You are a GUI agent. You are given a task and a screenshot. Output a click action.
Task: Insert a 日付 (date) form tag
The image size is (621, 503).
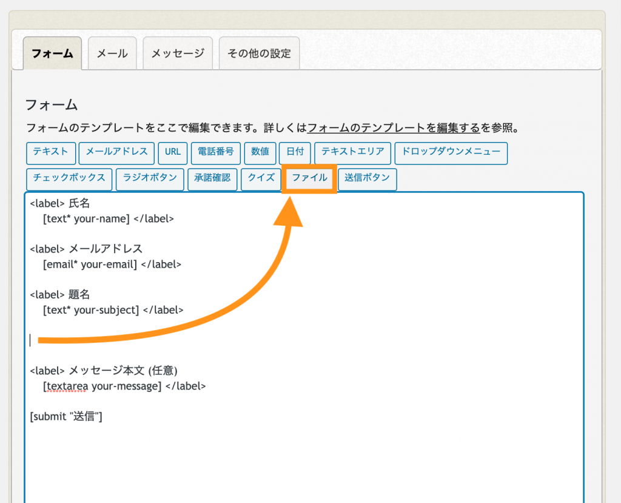295,153
